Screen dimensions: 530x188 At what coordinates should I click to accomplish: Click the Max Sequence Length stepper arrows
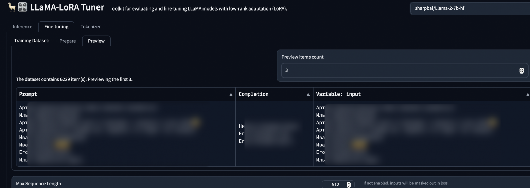(348, 185)
